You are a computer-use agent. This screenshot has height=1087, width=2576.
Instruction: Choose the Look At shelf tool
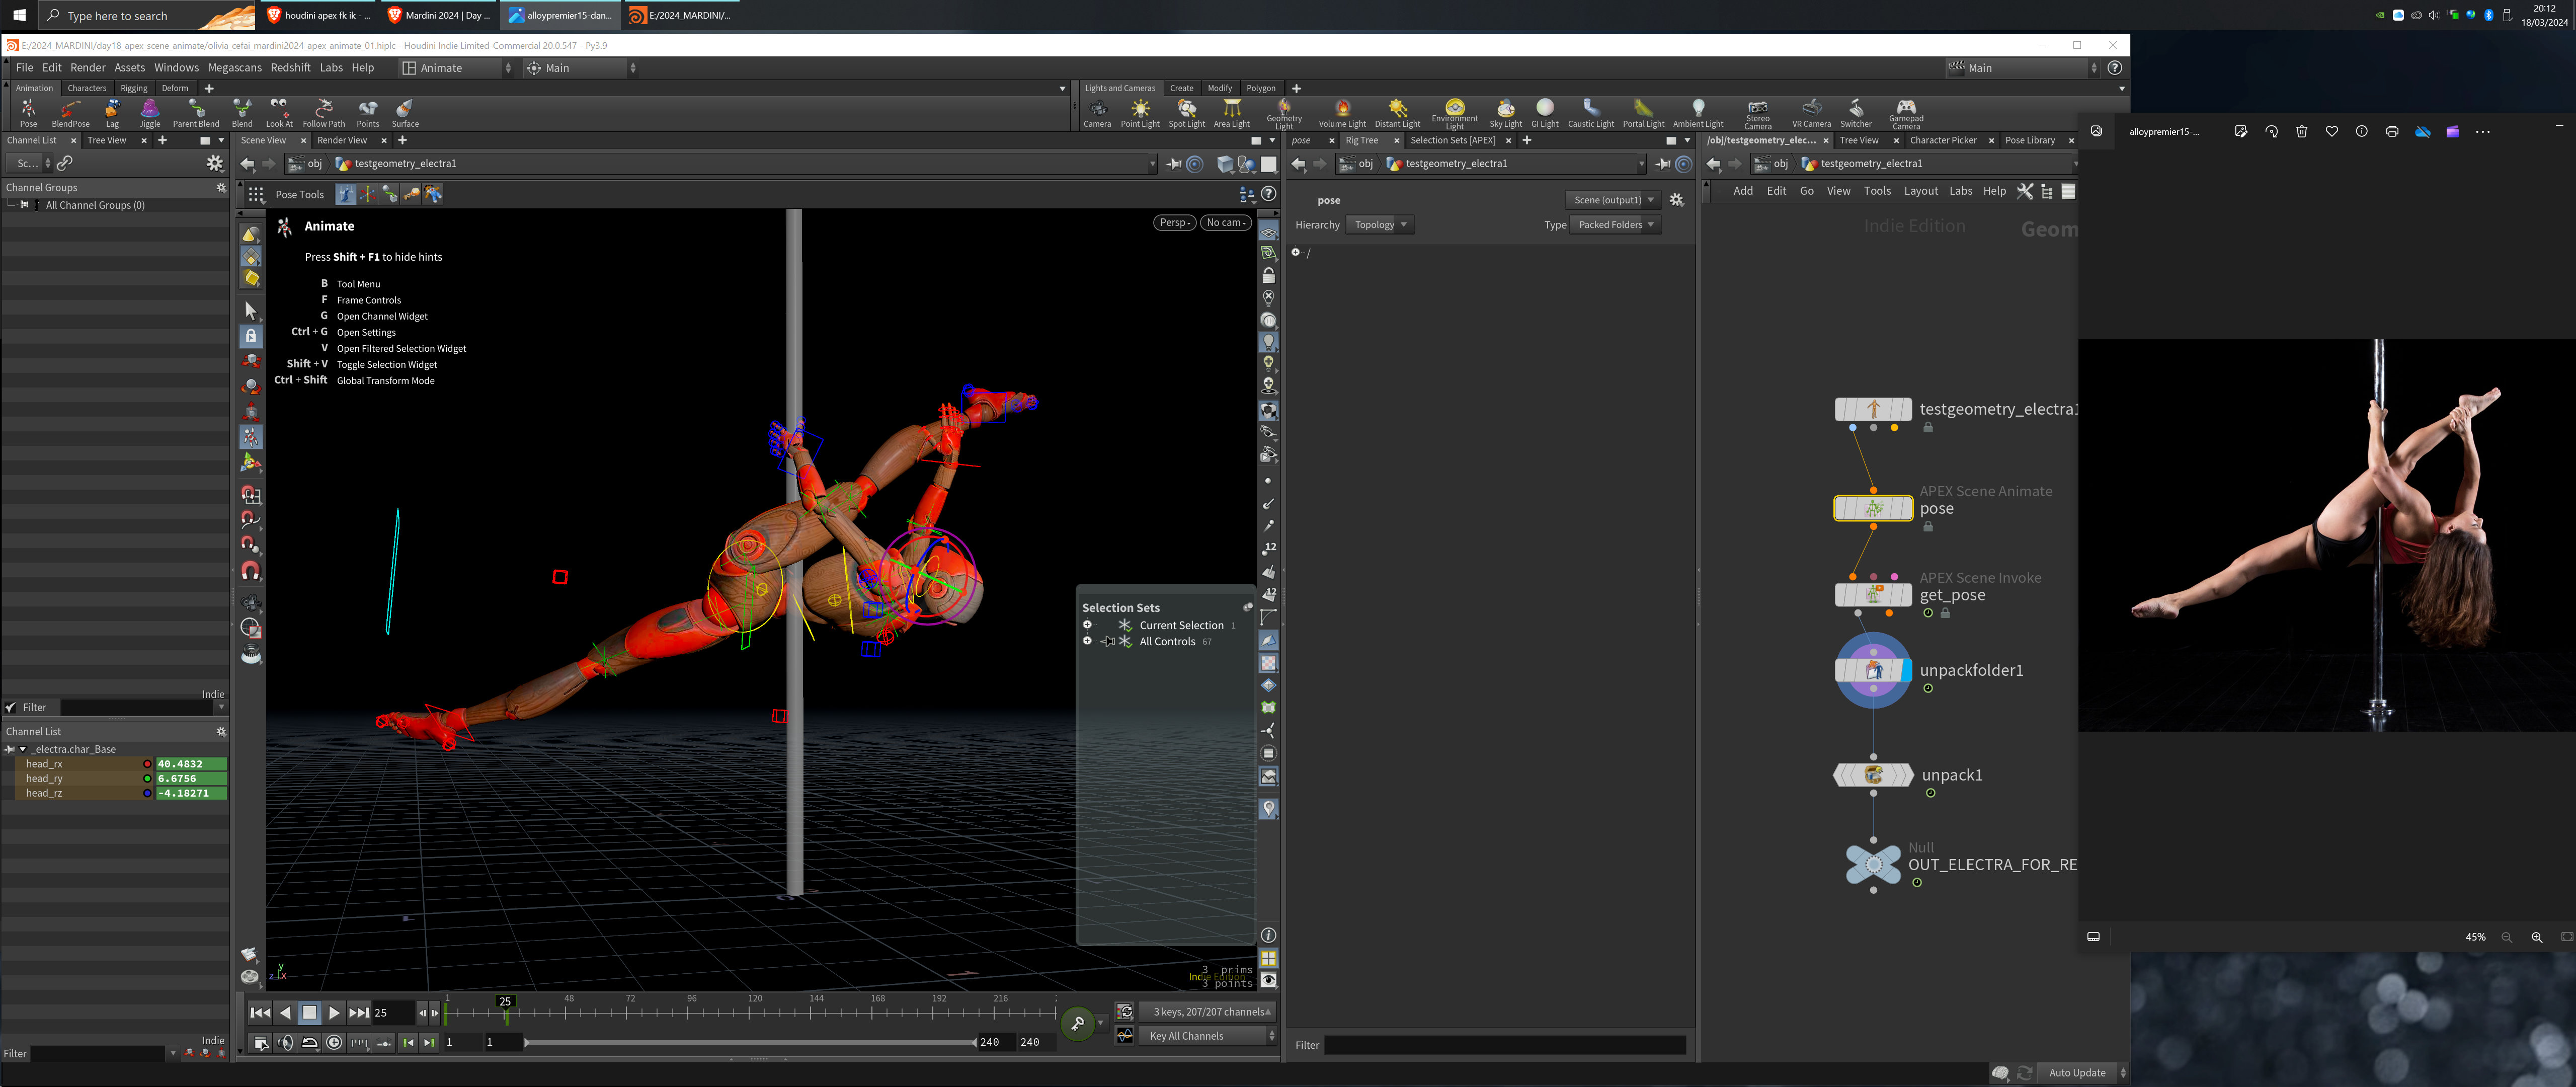(279, 113)
